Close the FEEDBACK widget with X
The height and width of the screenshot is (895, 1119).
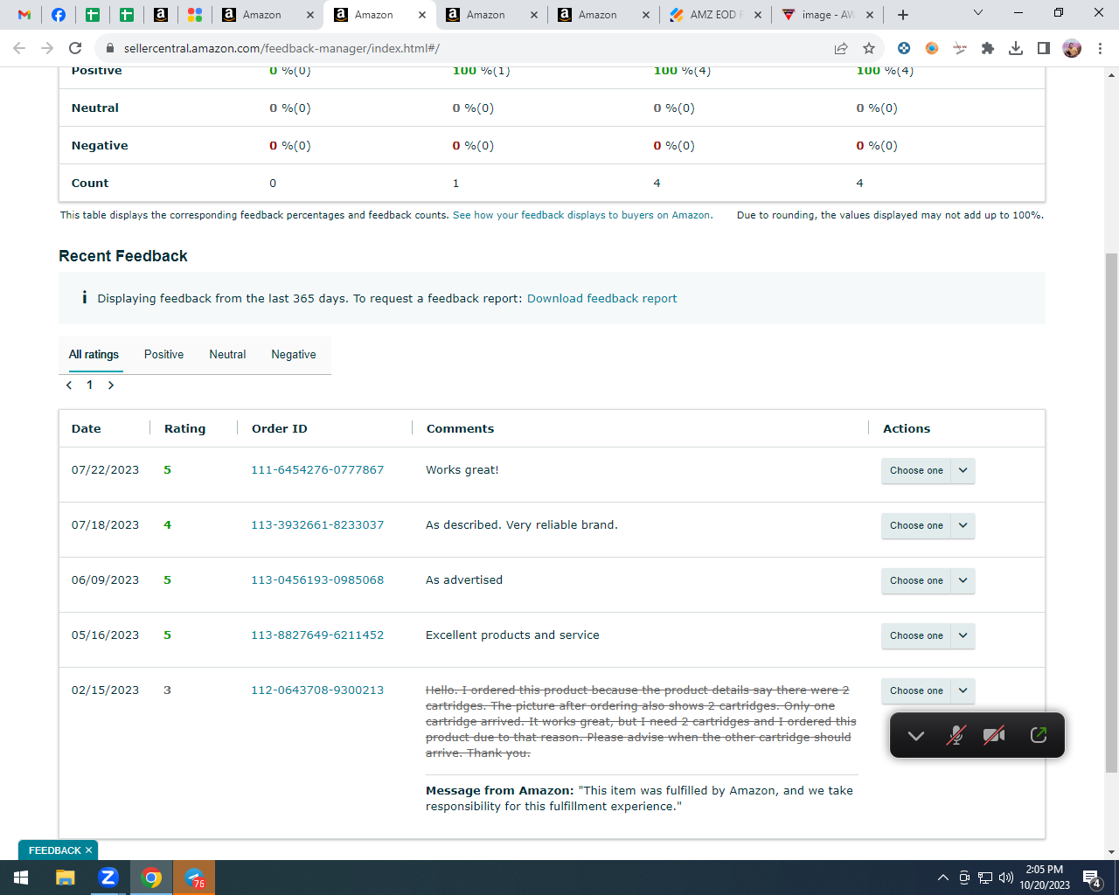click(88, 850)
